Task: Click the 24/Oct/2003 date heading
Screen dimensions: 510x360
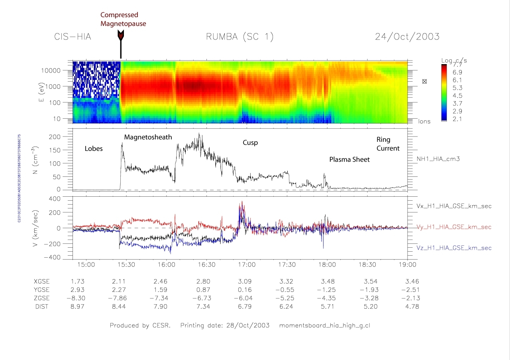Action: click(407, 37)
